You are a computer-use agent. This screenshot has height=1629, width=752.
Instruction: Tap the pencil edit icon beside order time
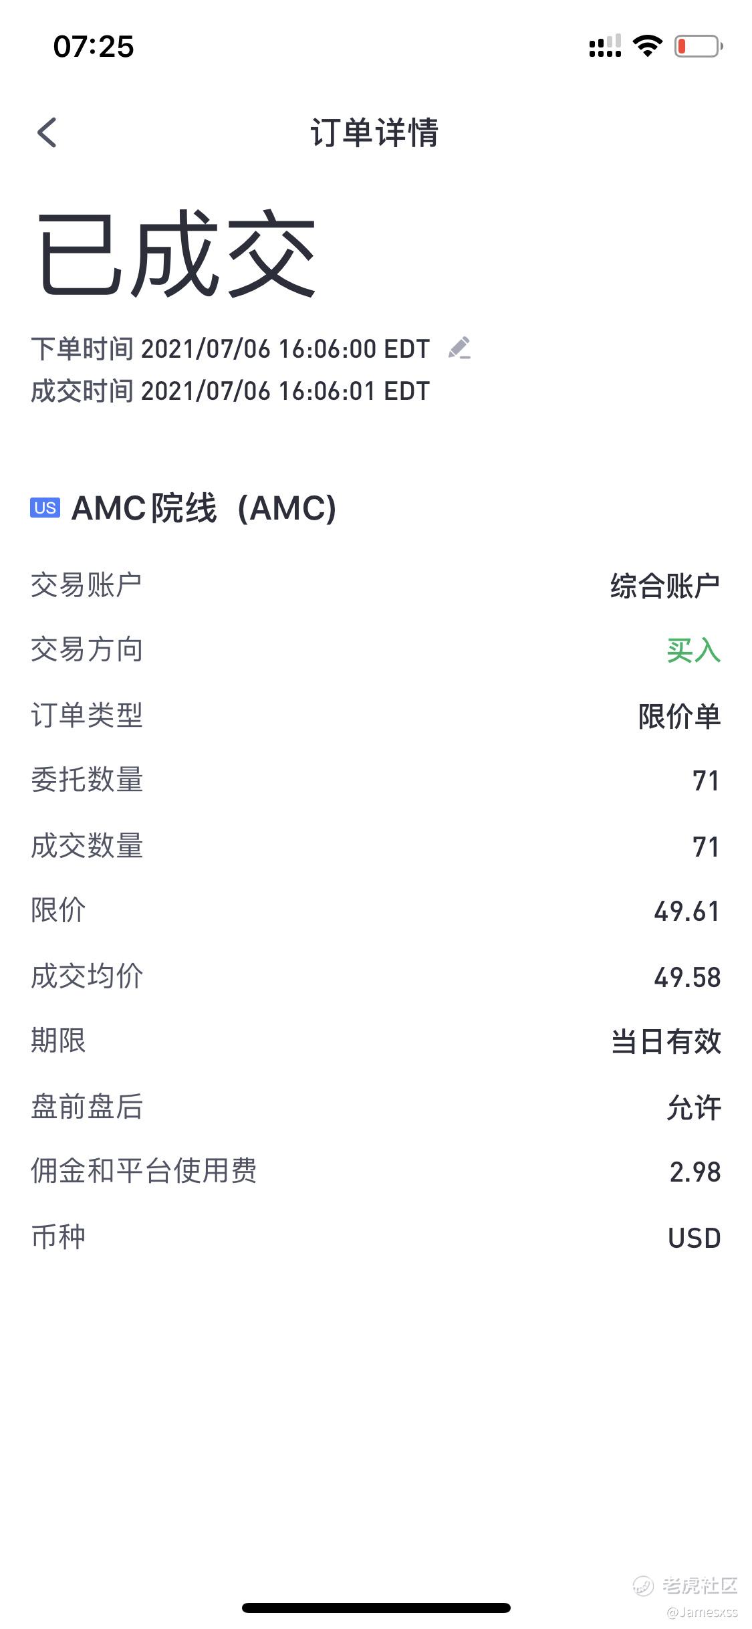tap(459, 348)
